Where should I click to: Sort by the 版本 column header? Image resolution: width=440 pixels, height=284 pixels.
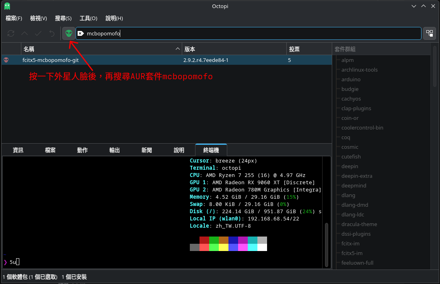point(234,49)
